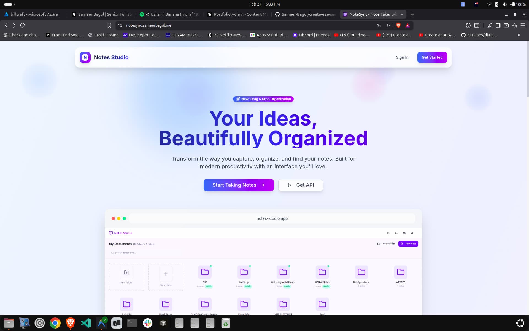Open search in the Notes Studio mockup
This screenshot has height=331, width=529.
click(x=388, y=233)
